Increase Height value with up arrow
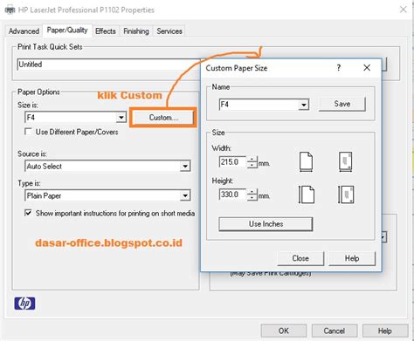This screenshot has height=341, width=414. click(252, 192)
